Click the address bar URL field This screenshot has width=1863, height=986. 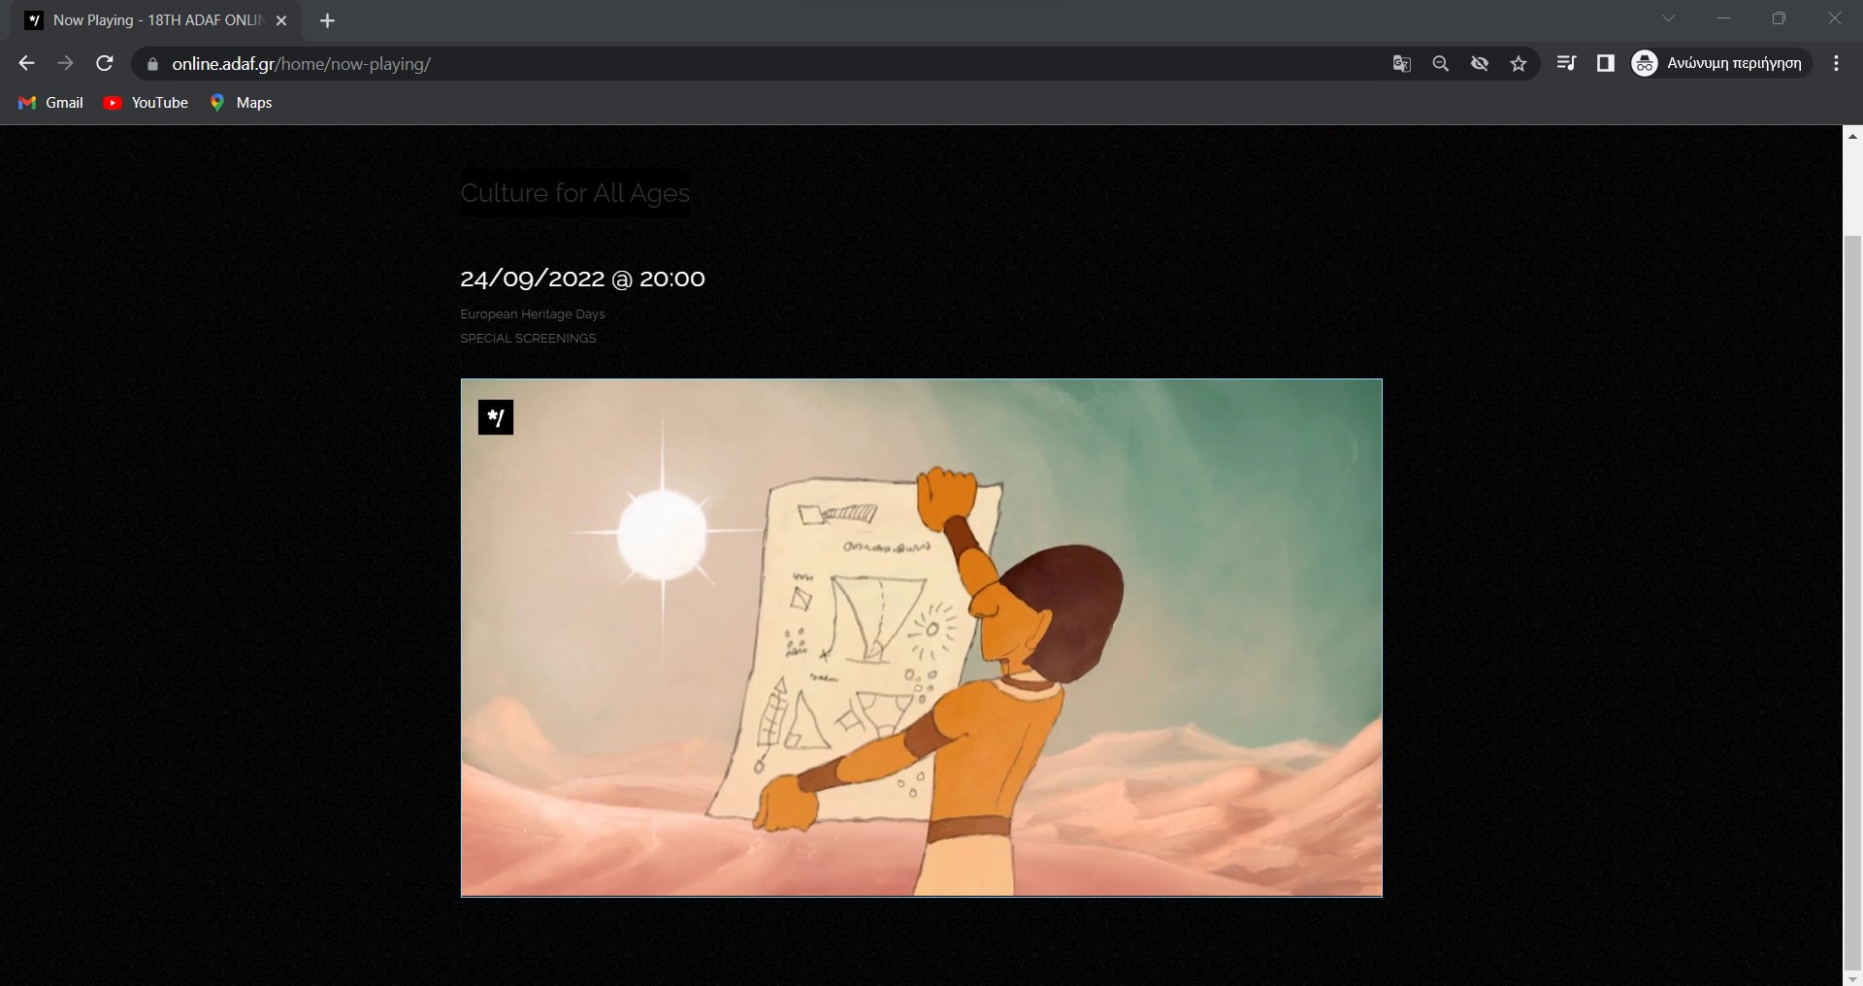point(767,64)
